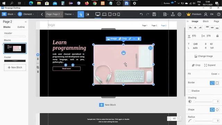Open the help question mark icon
Screen dimensions: 222x125
click(x=219, y=14)
